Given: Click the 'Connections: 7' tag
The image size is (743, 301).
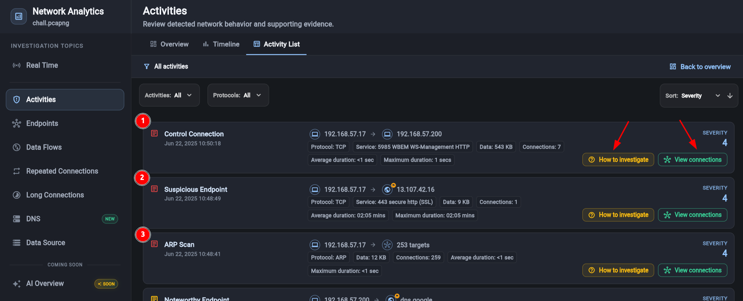Looking at the screenshot, I should click(x=542, y=147).
